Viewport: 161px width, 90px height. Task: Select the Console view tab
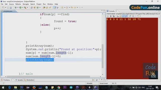111,11
